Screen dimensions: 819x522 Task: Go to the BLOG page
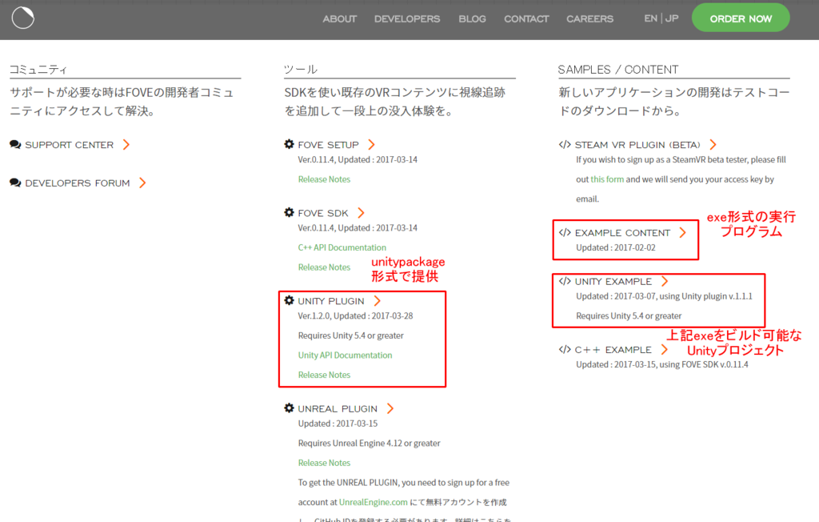(472, 19)
